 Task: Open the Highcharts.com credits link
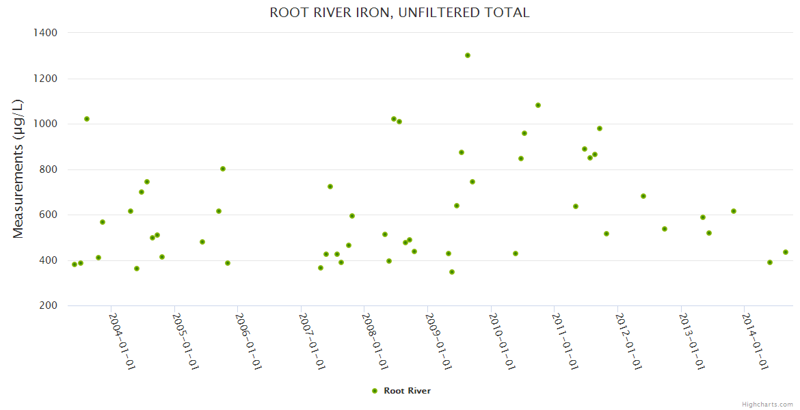[767, 404]
